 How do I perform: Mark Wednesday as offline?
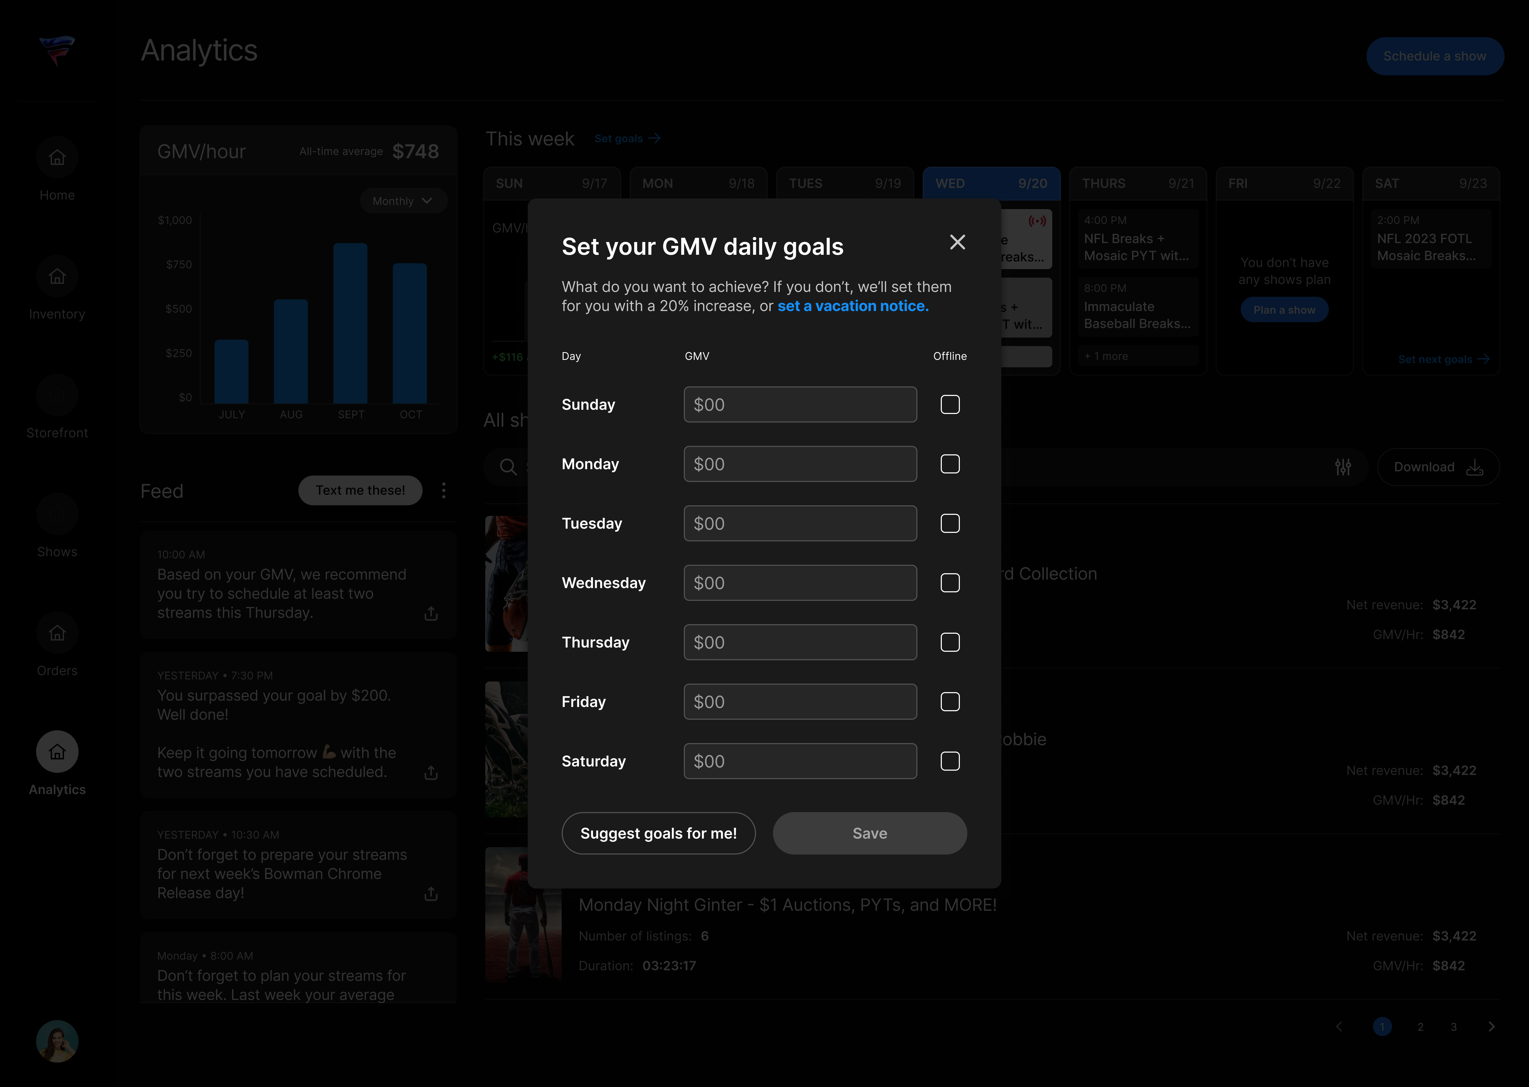pyautogui.click(x=950, y=583)
